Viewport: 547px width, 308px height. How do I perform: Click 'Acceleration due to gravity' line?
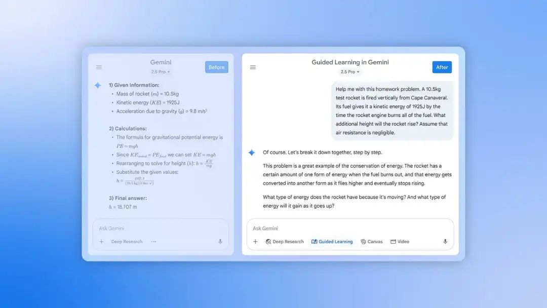click(162, 111)
